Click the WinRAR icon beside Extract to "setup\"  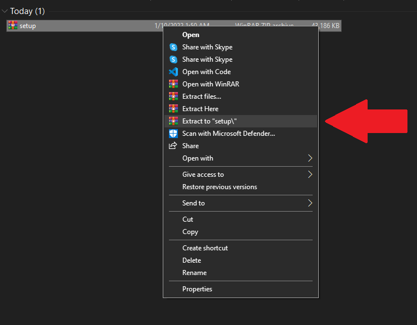[173, 121]
